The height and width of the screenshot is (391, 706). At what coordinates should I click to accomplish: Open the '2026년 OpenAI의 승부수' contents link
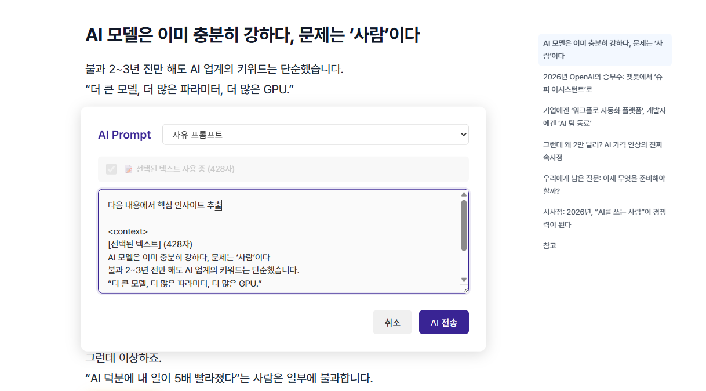tap(603, 83)
